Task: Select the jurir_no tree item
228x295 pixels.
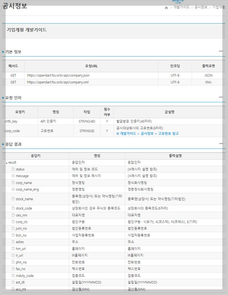Action: click(21, 228)
